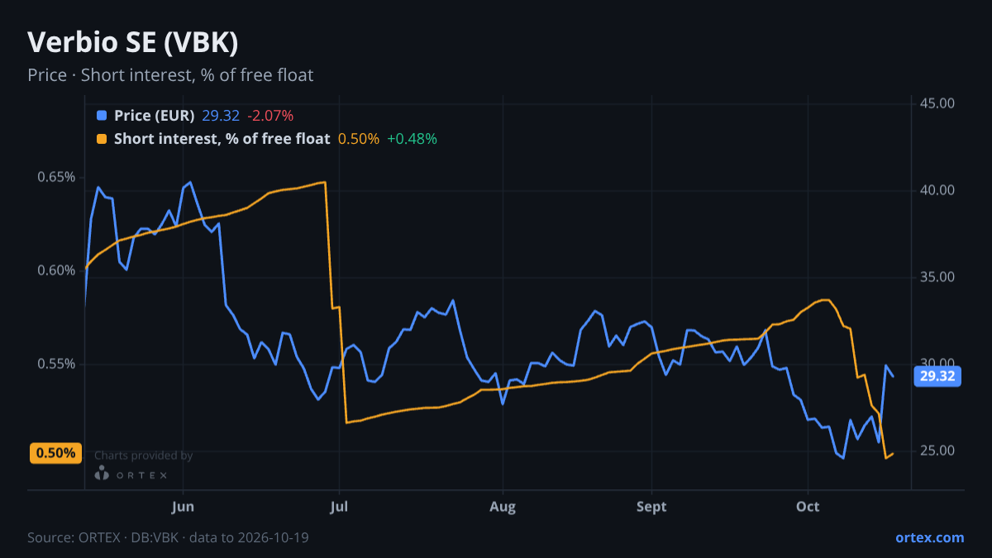Click the 30.00 right axis label

pos(938,364)
